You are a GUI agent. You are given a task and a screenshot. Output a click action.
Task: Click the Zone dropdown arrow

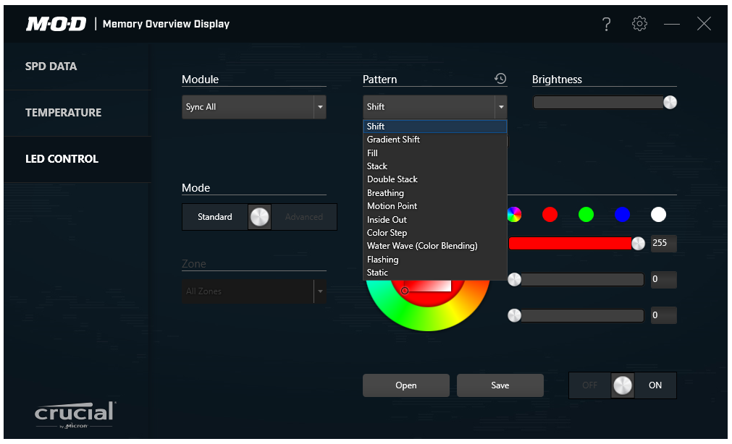coord(320,291)
